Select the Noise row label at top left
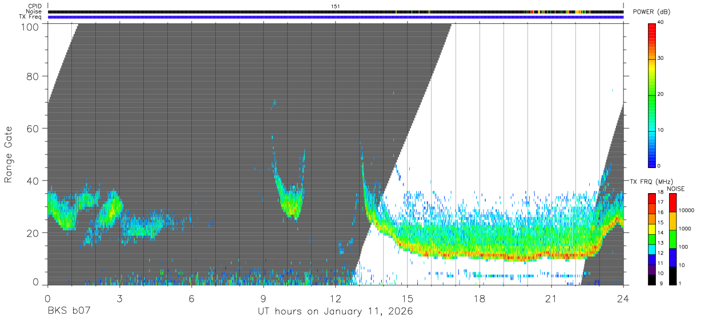The height and width of the screenshot is (323, 701). tap(35, 11)
